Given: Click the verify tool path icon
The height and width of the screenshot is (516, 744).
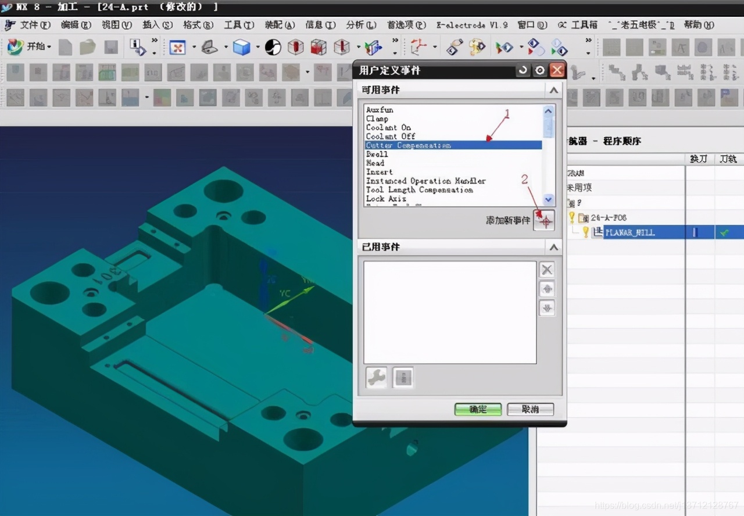Looking at the screenshot, I should click(478, 47).
